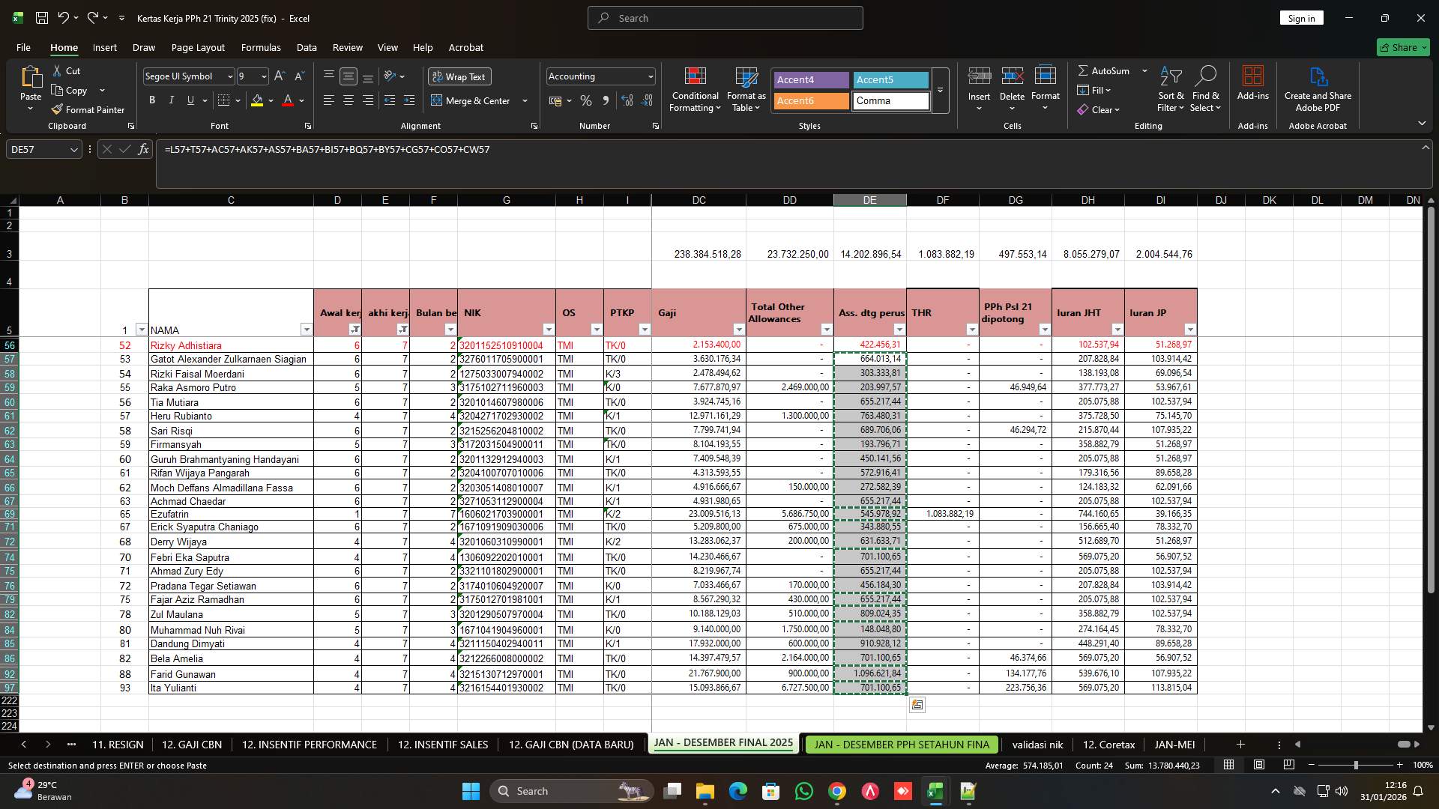
Task: Toggle bold formatting
Action: [x=151, y=100]
